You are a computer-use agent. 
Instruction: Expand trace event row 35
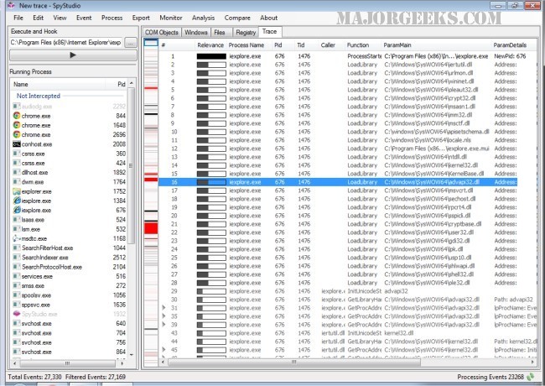click(x=164, y=316)
